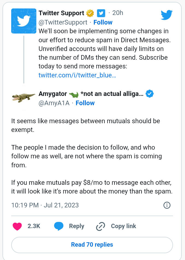Screen dimensions: 185x260
Task: Follow the TwitterSupport account
Action: point(103,22)
